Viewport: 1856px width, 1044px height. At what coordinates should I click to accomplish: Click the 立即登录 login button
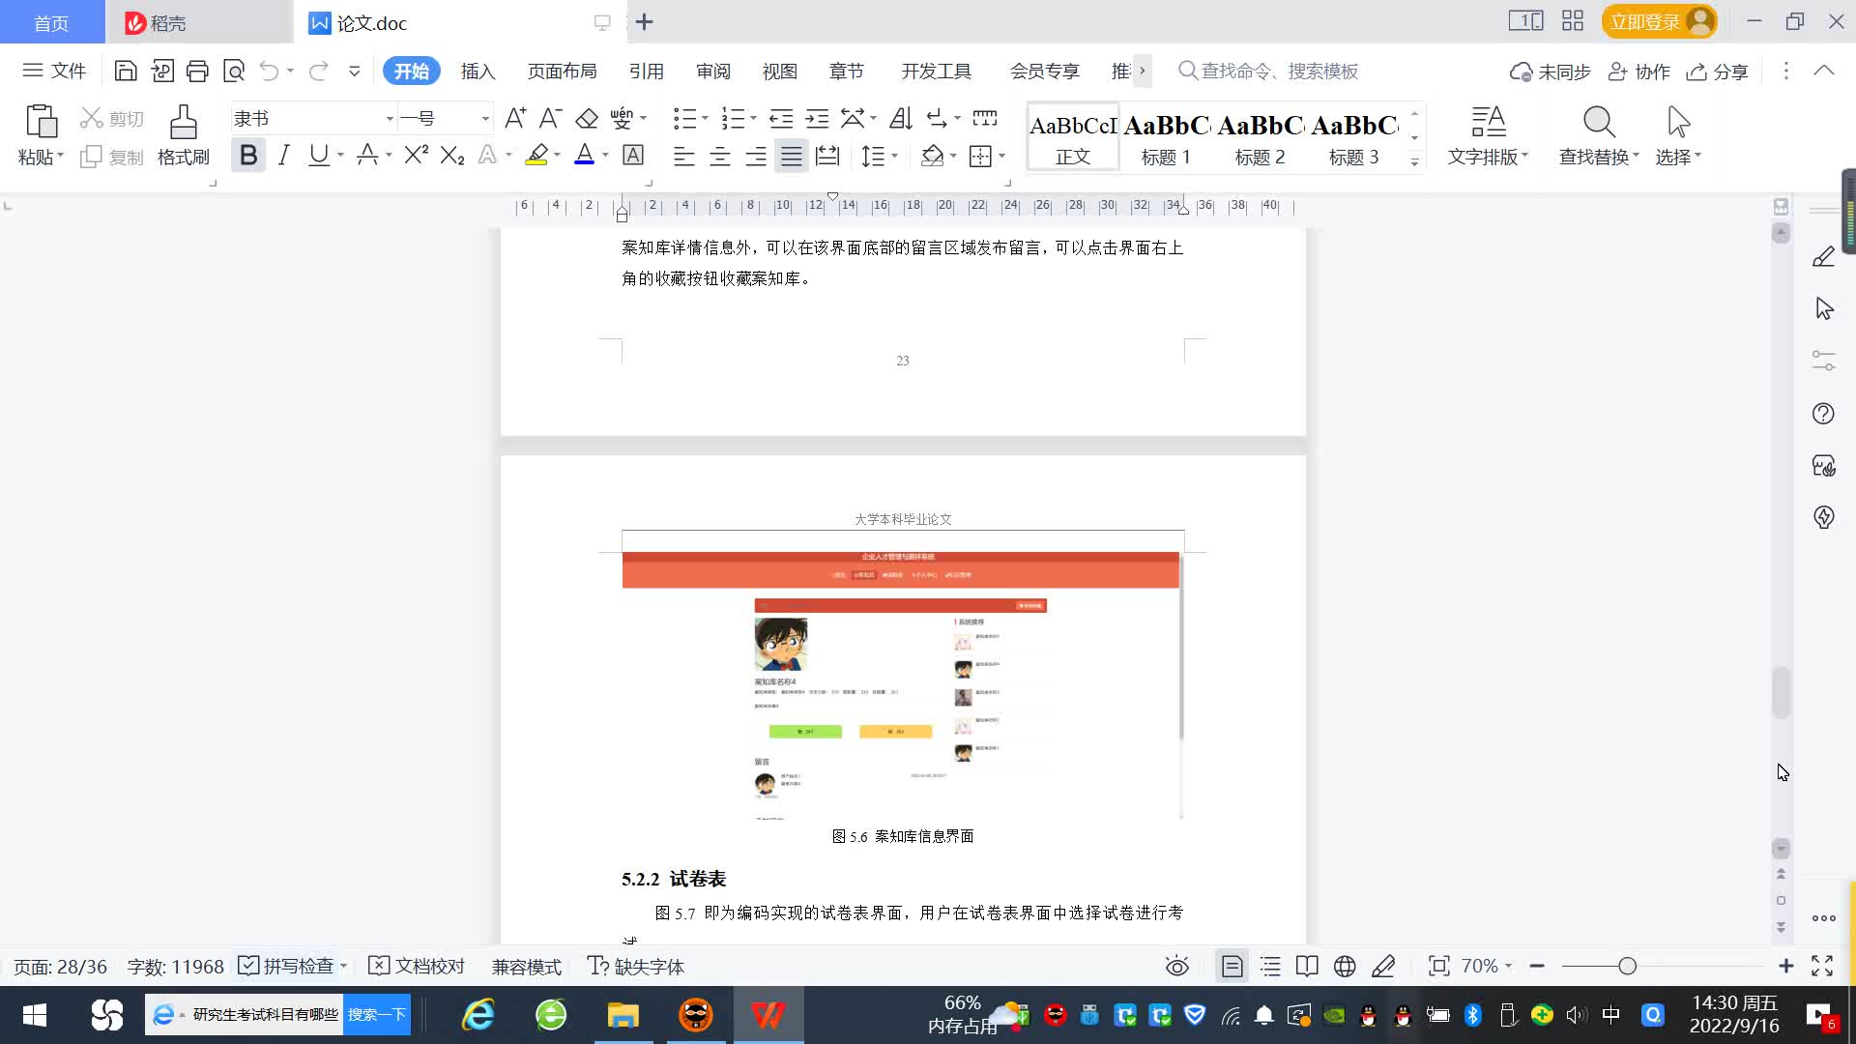[1645, 21]
